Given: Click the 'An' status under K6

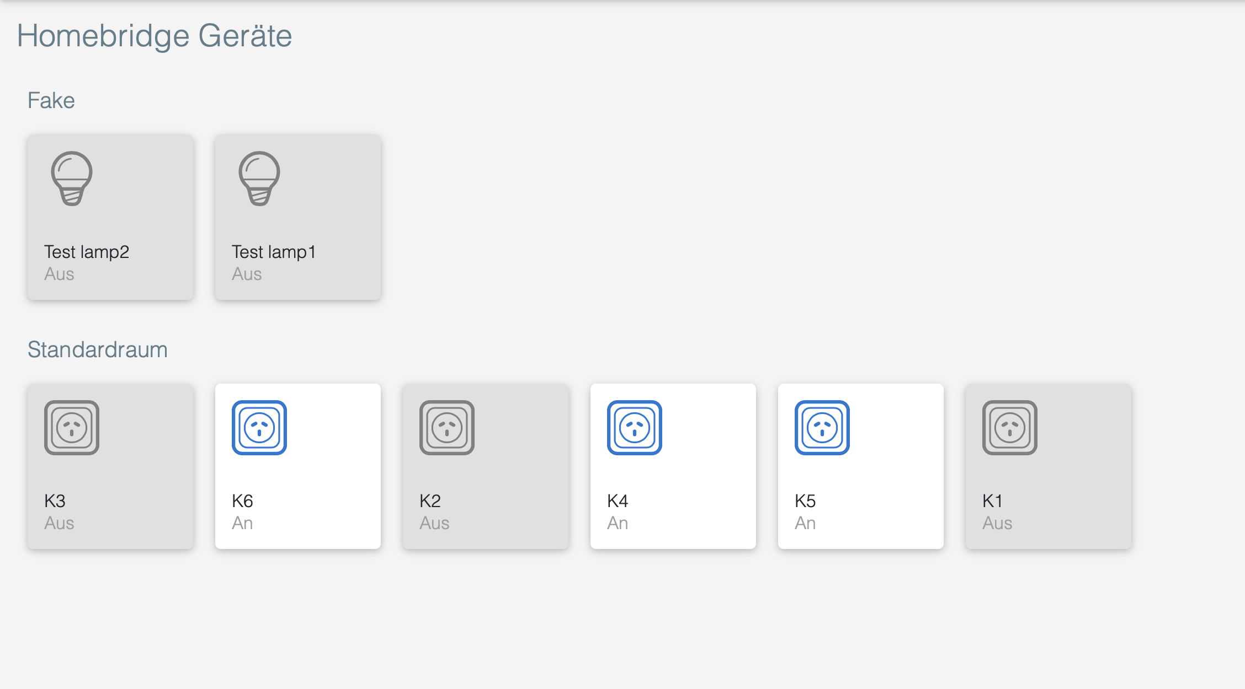Looking at the screenshot, I should pyautogui.click(x=242, y=523).
